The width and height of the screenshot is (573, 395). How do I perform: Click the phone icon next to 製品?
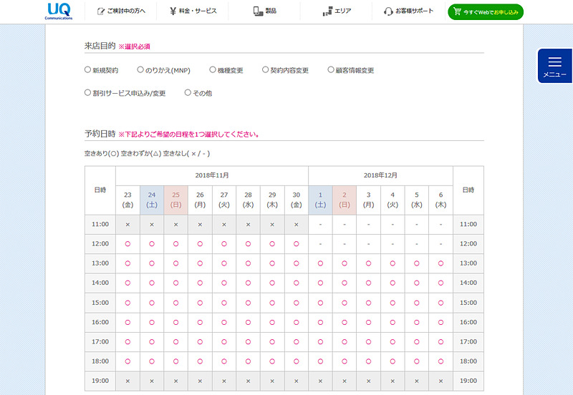coord(258,11)
